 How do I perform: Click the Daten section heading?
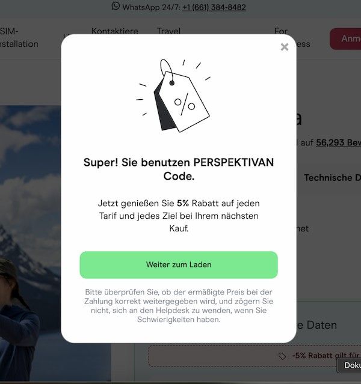click(x=316, y=325)
